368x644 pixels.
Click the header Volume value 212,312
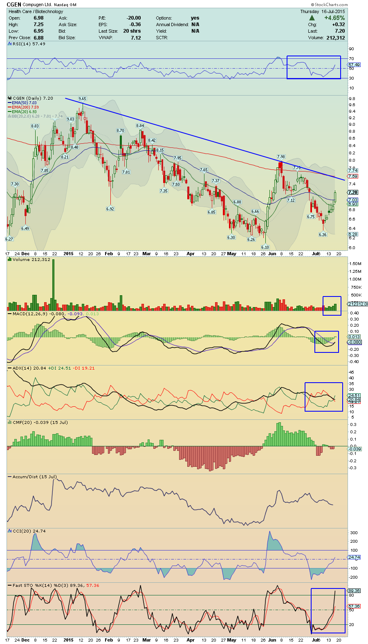336,38
